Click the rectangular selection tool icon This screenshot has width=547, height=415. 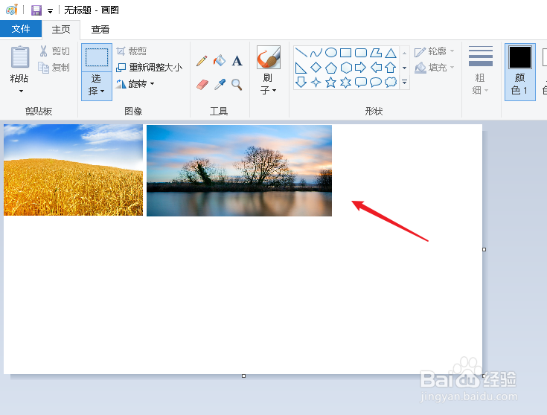pyautogui.click(x=97, y=57)
